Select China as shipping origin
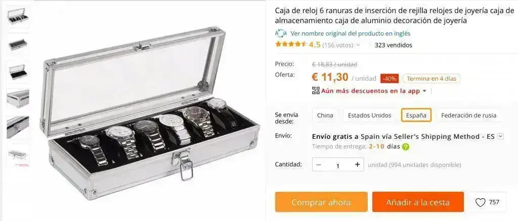The height and width of the screenshot is (221, 518). coord(325,115)
